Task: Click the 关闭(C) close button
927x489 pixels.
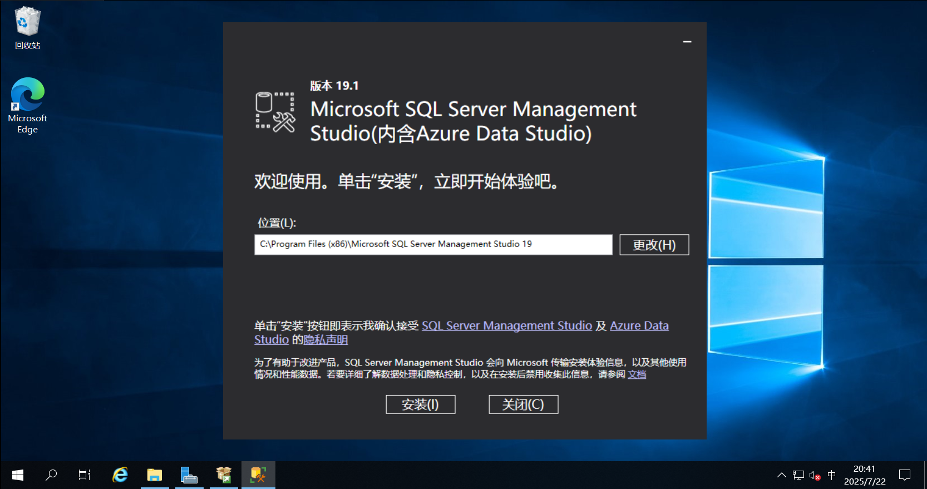Action: point(523,404)
